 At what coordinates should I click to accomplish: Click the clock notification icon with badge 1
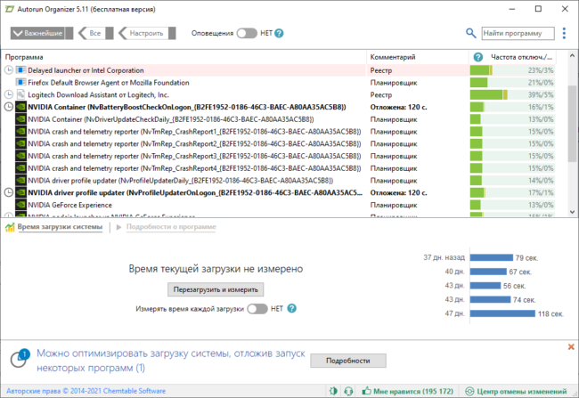(19, 359)
